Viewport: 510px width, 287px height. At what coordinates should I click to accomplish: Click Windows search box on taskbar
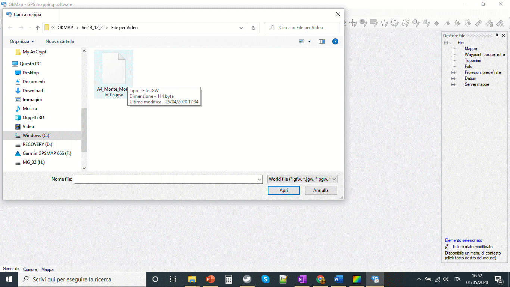pyautogui.click(x=81, y=279)
